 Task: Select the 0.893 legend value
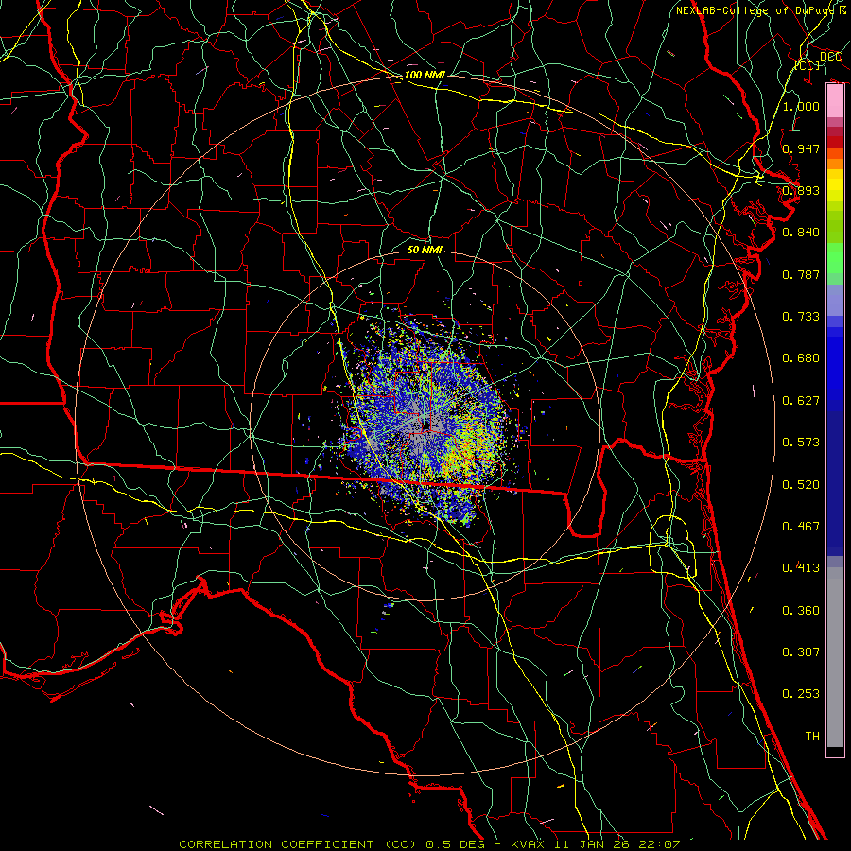(x=801, y=190)
